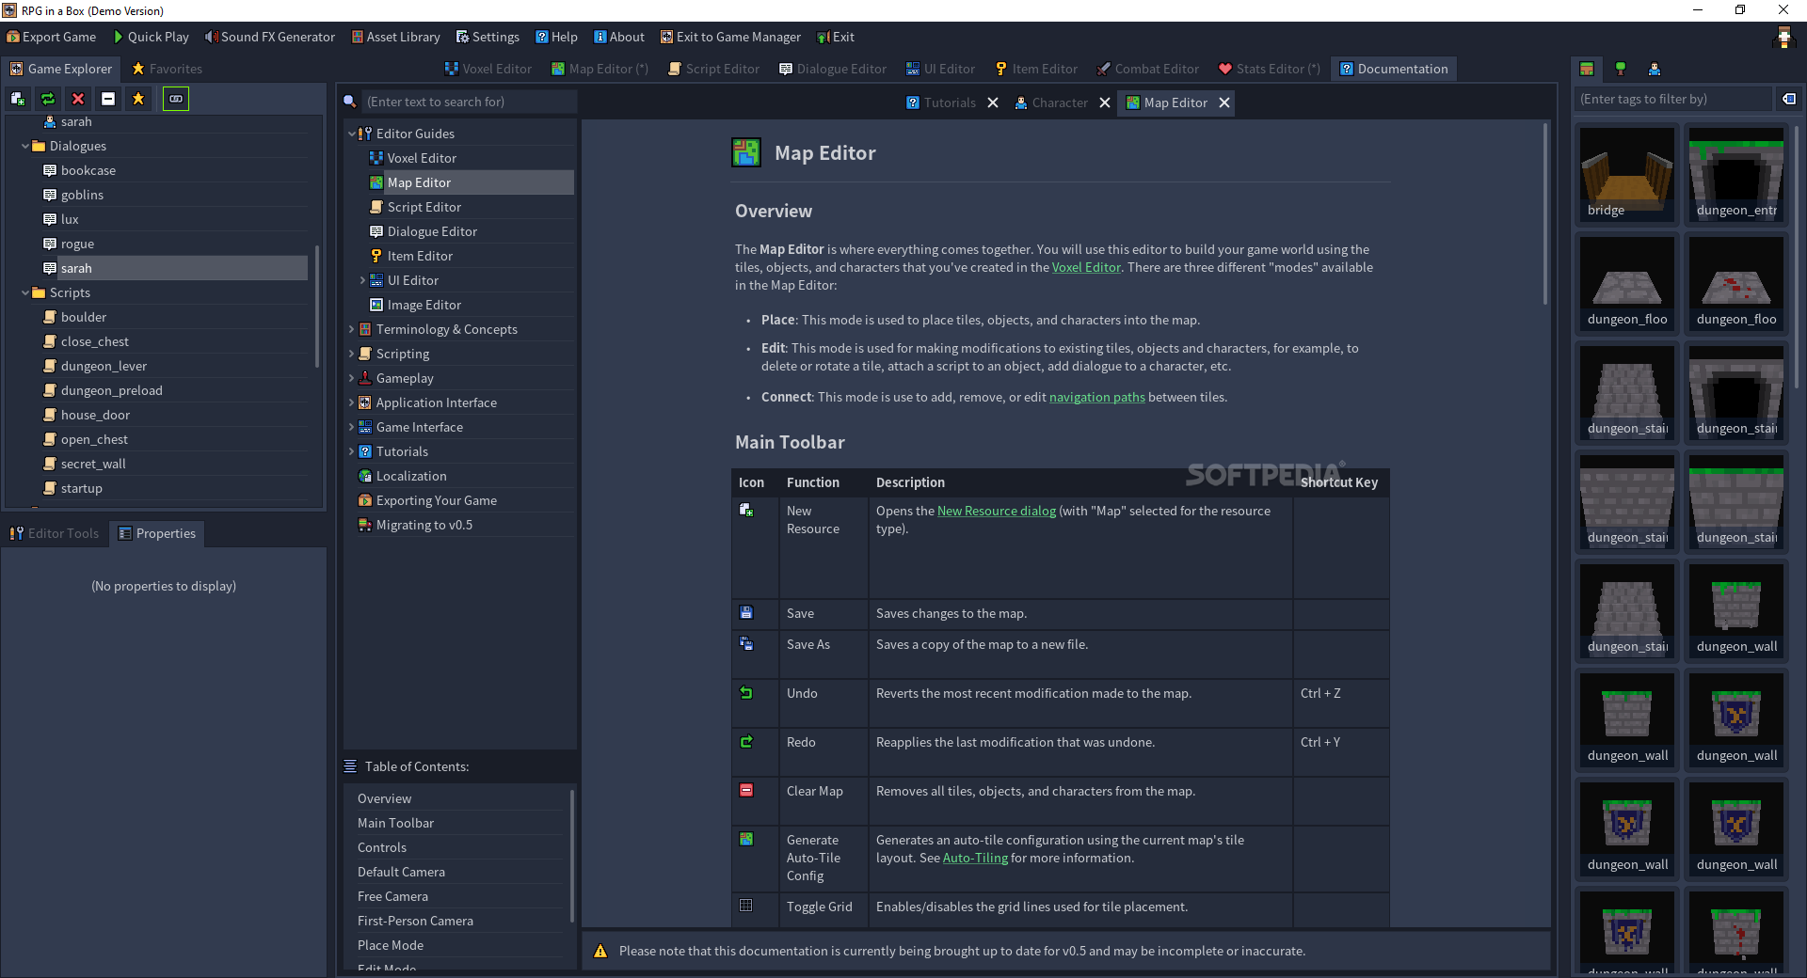
Task: Open the secret_wall script
Action: pos(93,464)
